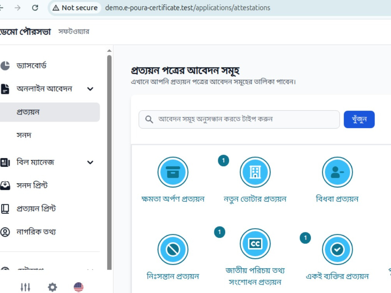Screen dimensions: 391x293
Task: Click the sidebar scrollbar up arrow
Action: (109, 51)
